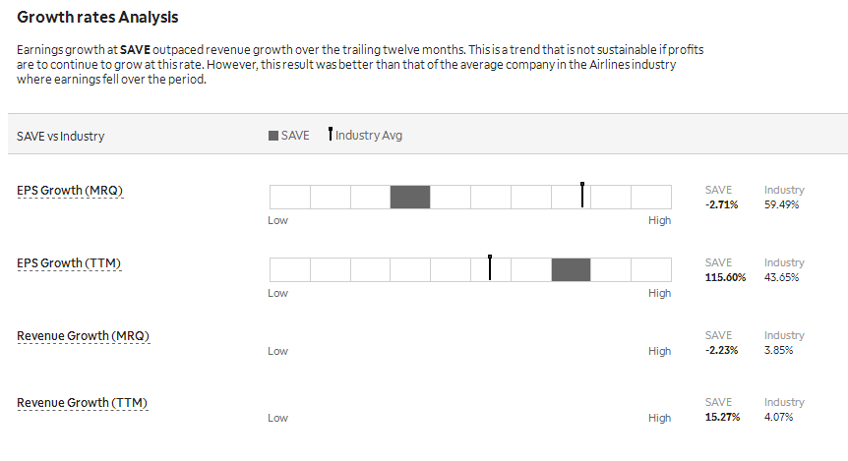Select the Revenue Growth (MRQ) label
This screenshot has height=461, width=848.
click(84, 336)
